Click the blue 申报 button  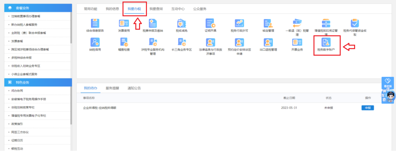367,108
